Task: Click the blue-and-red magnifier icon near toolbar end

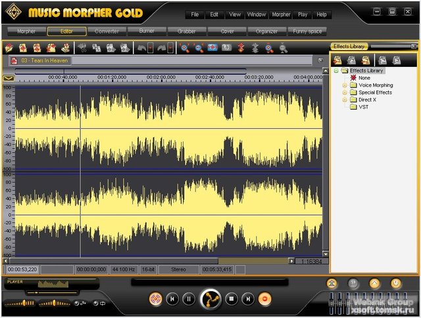Action: [269, 48]
